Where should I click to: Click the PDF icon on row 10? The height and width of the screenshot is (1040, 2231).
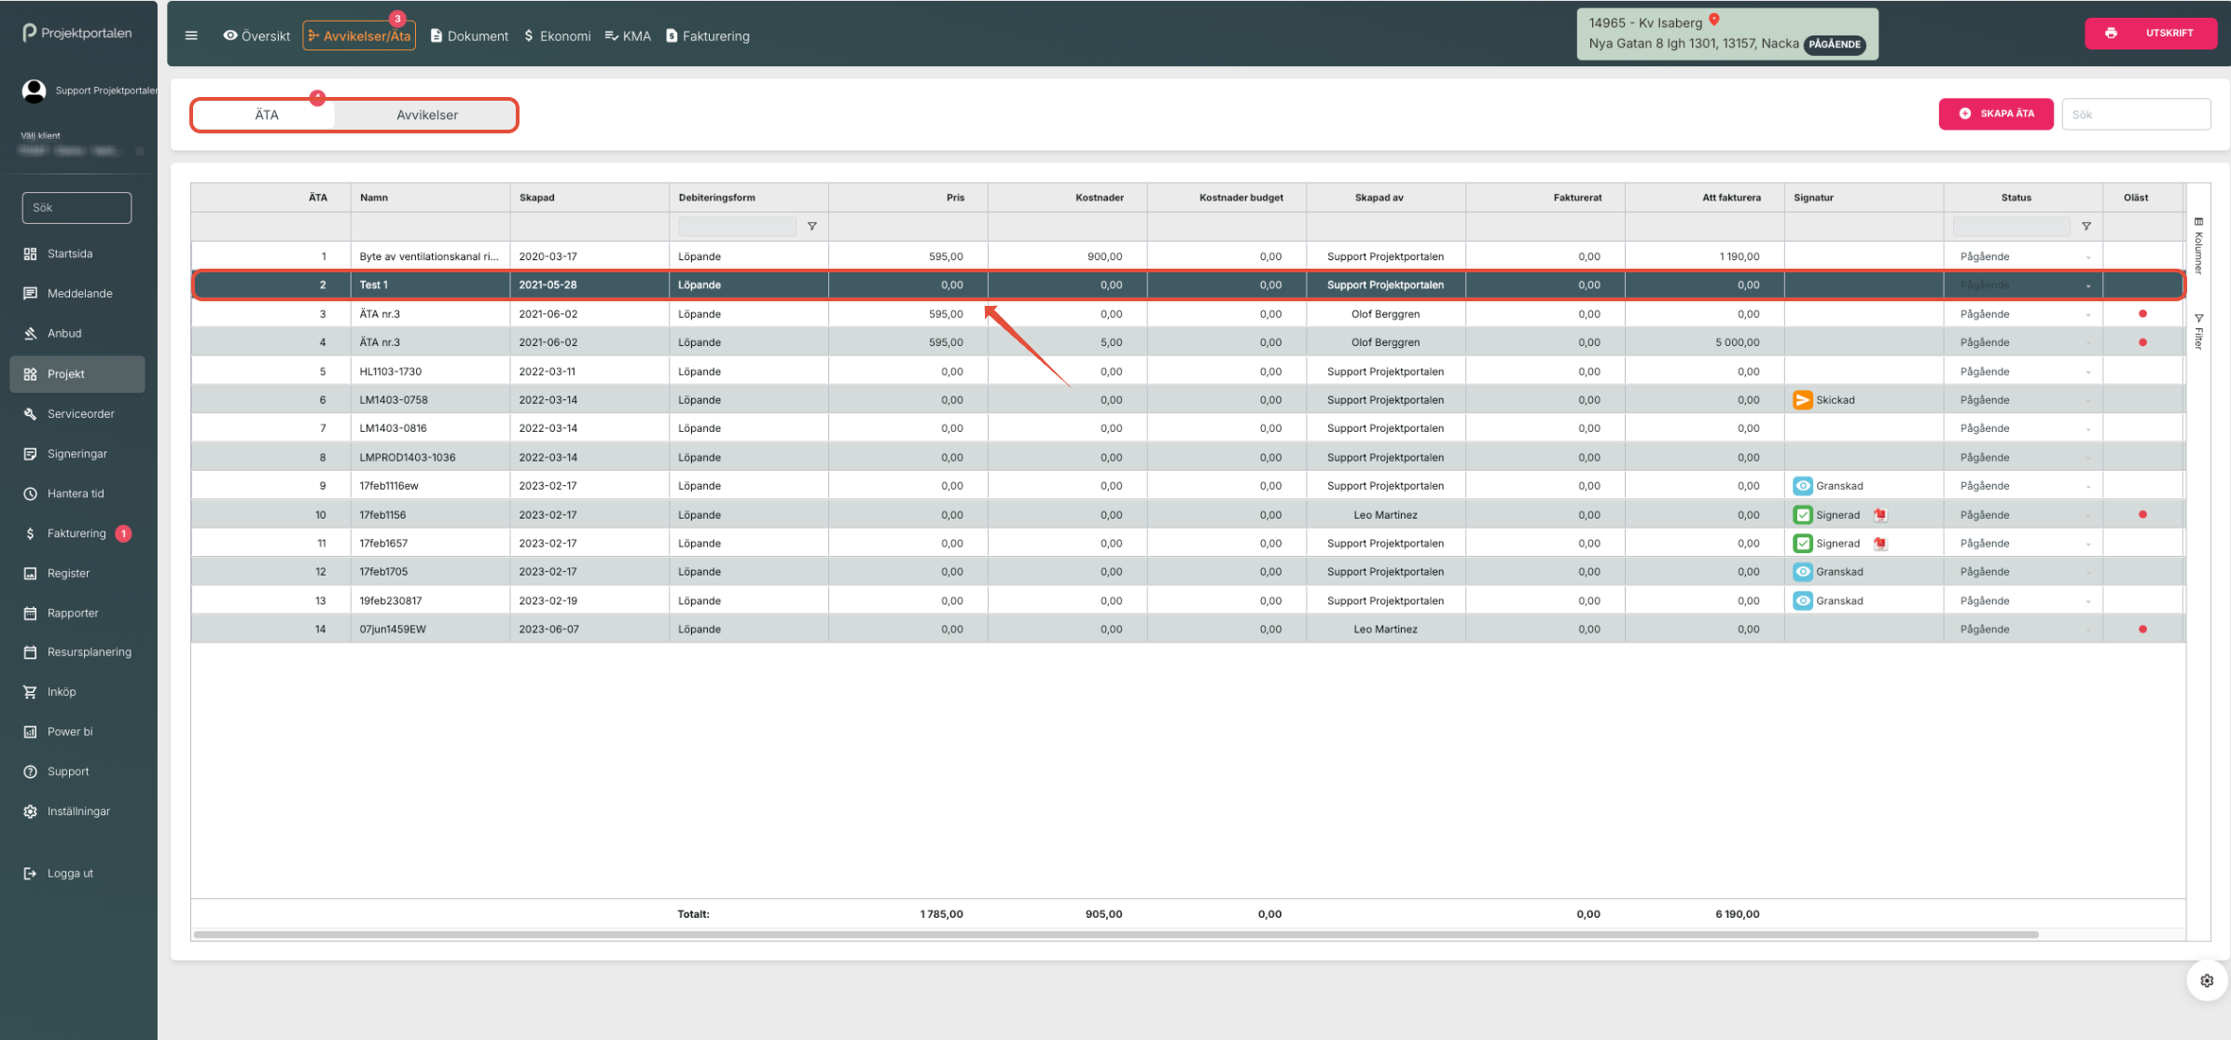(1880, 515)
